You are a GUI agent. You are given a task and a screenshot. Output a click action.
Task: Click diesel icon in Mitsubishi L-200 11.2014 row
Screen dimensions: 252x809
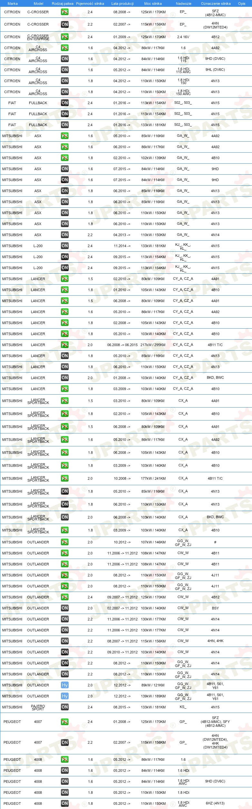[x=65, y=246]
